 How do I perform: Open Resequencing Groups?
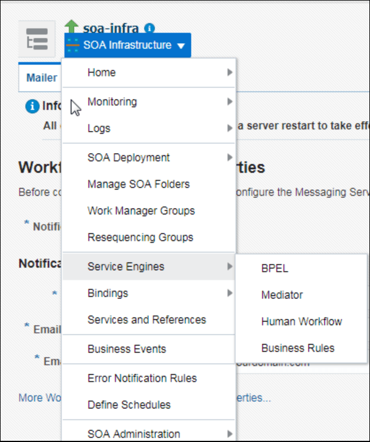[148, 237]
